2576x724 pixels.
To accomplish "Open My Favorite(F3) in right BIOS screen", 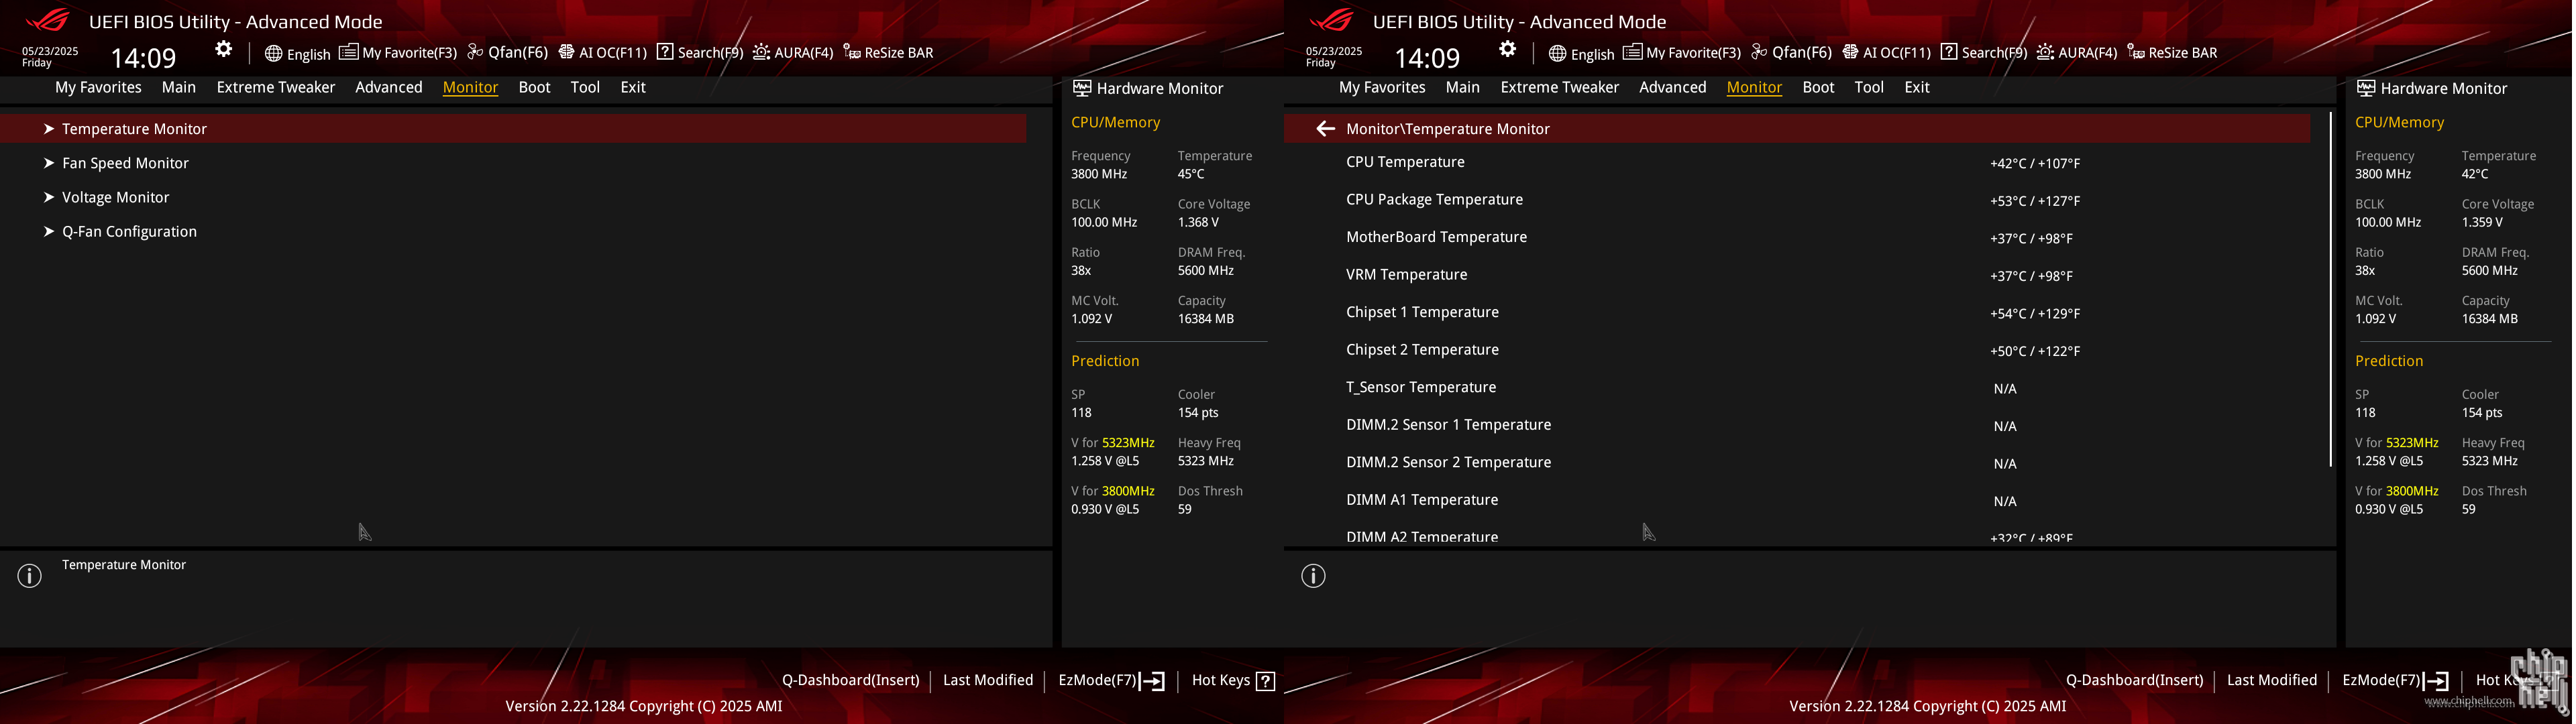I will click(x=1682, y=53).
